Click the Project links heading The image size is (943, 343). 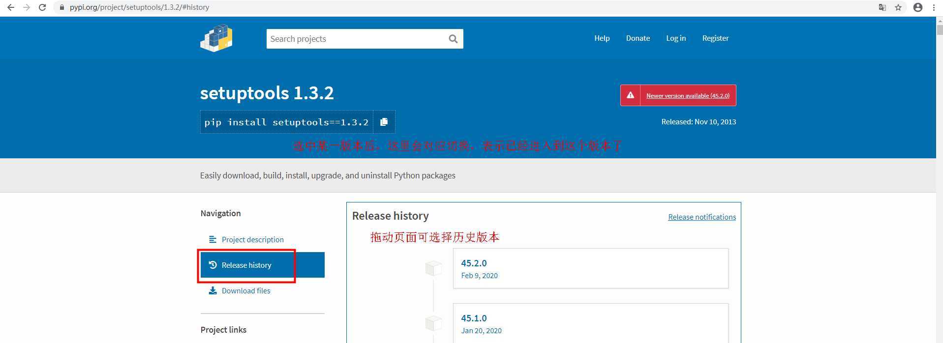tap(223, 330)
